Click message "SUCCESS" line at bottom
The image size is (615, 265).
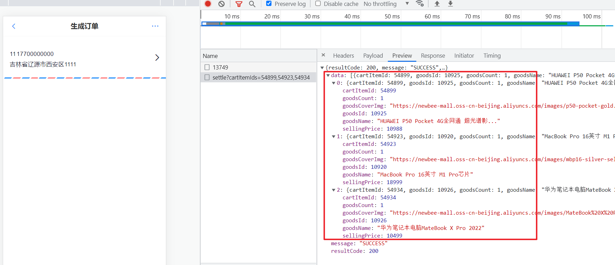click(359, 243)
